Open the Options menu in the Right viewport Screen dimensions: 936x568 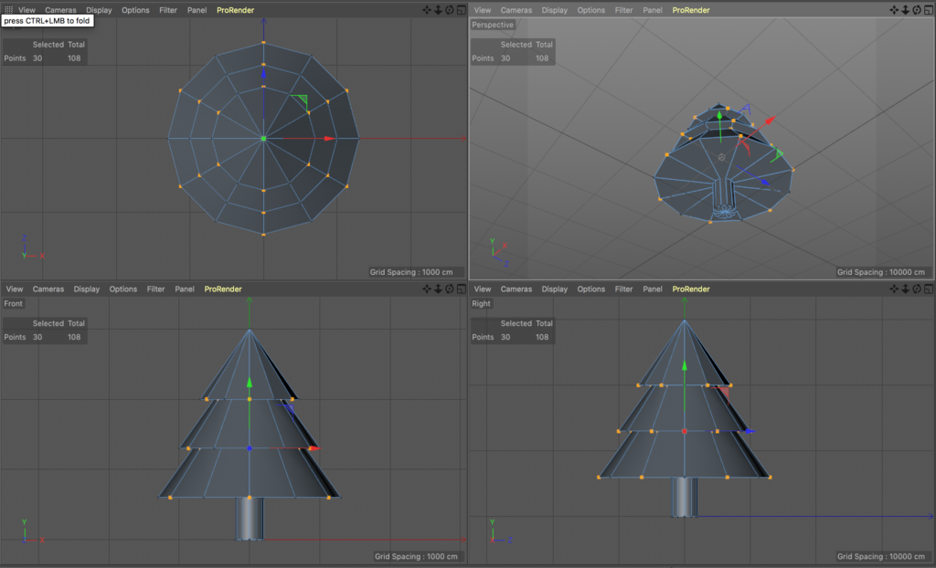[x=591, y=289]
